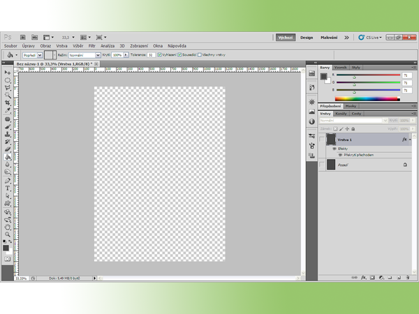Open Mini Bridge from the application bar
The image size is (419, 314).
coord(33,37)
